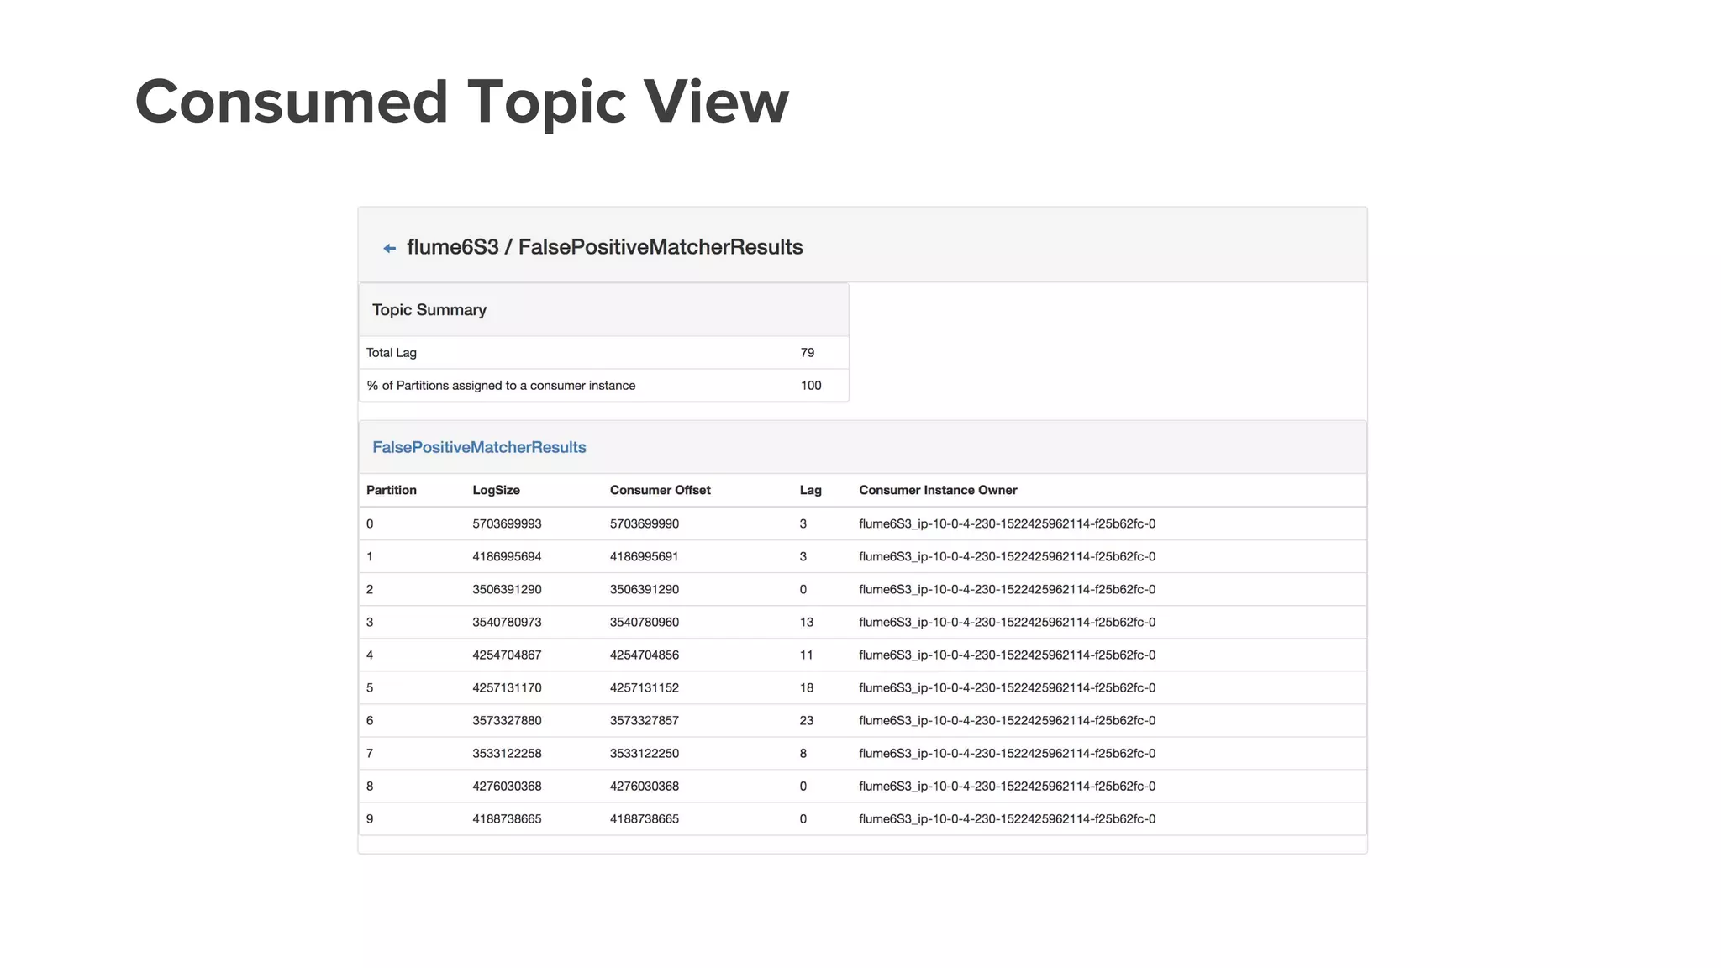
Task: Click consumer owner entry in partition 9 row
Action: pos(1007,818)
